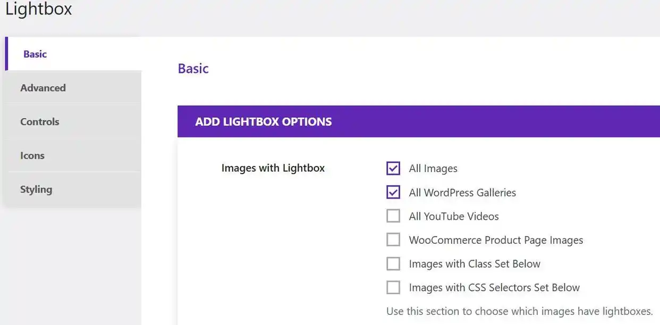Click the lightbox help text below checkboxes
Viewport: 660px width, 325px height.
(519, 311)
